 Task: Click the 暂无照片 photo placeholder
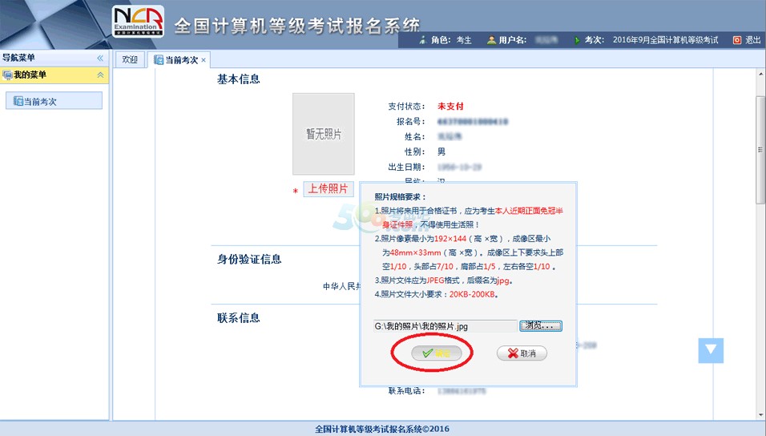coord(324,134)
